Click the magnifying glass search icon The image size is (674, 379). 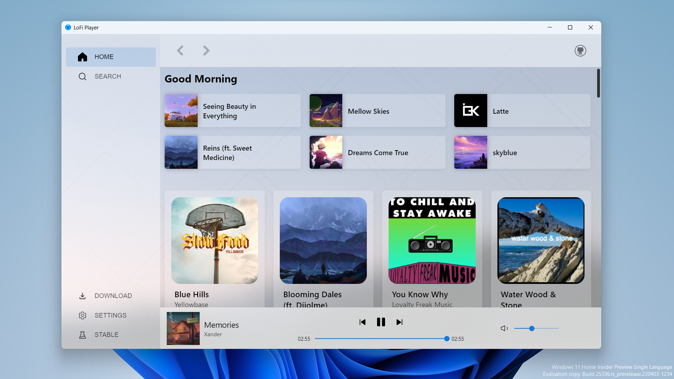click(82, 77)
